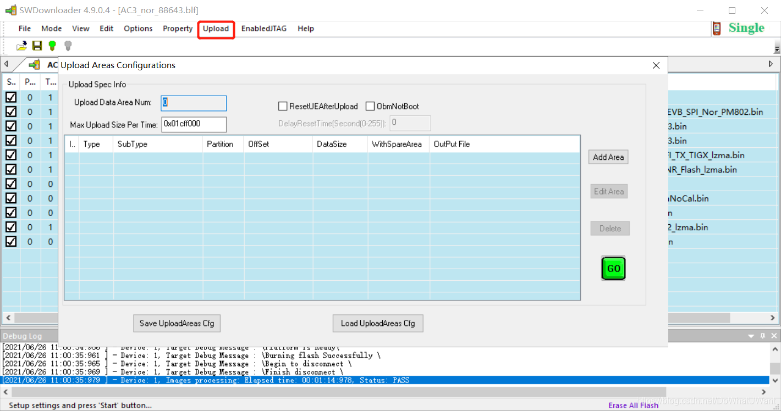Click Debug Log scroll right arrow
Screen dimensions: 781x411
(764, 392)
